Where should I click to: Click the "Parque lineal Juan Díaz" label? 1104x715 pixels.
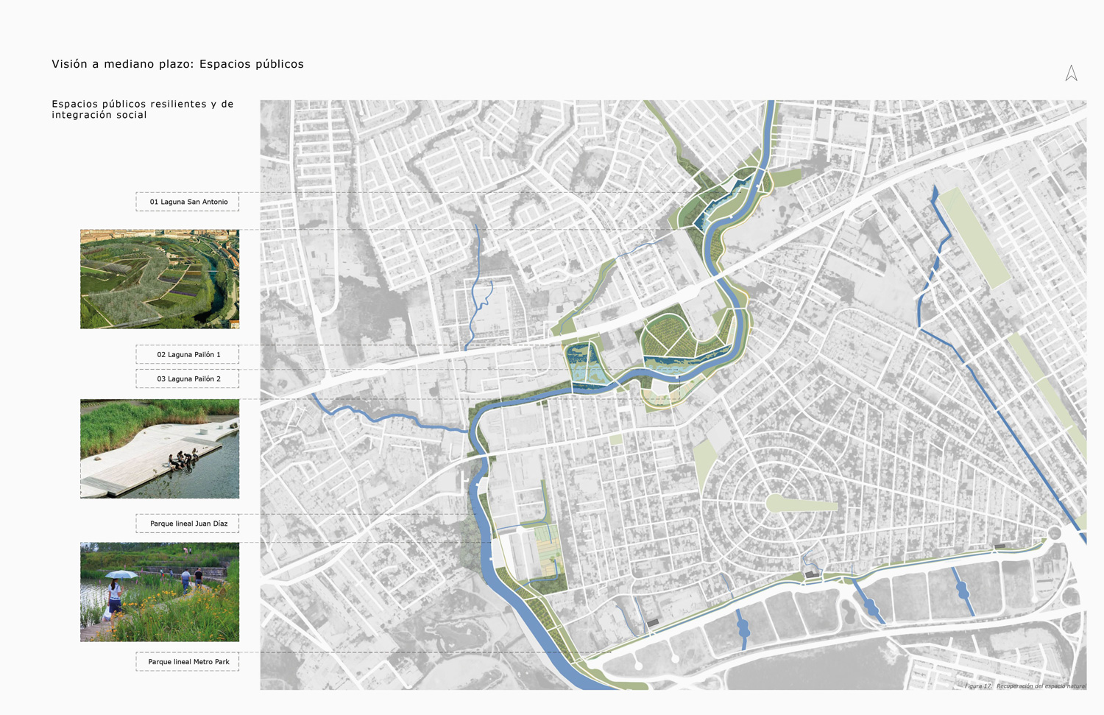click(x=188, y=524)
